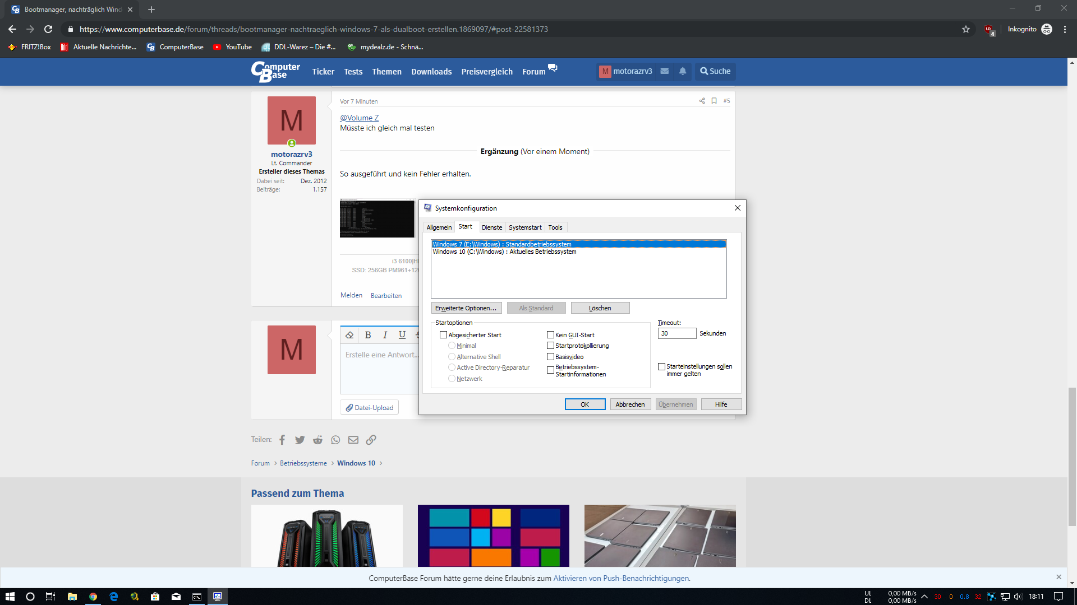Enable Abgesicherter Start checkbox
This screenshot has width=1077, height=605.
coord(443,335)
